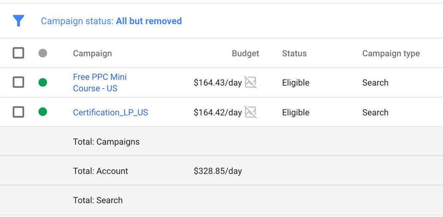443x217 pixels.
Task: Click budget chart icon for Free PPC Mini Course
Action: click(x=250, y=82)
